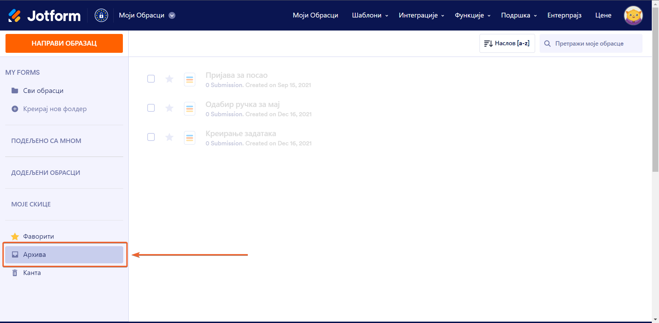
Task: Open Цене in top navigation
Action: (603, 15)
